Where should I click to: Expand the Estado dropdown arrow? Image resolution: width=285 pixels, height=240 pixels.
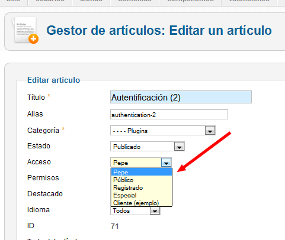click(x=179, y=147)
